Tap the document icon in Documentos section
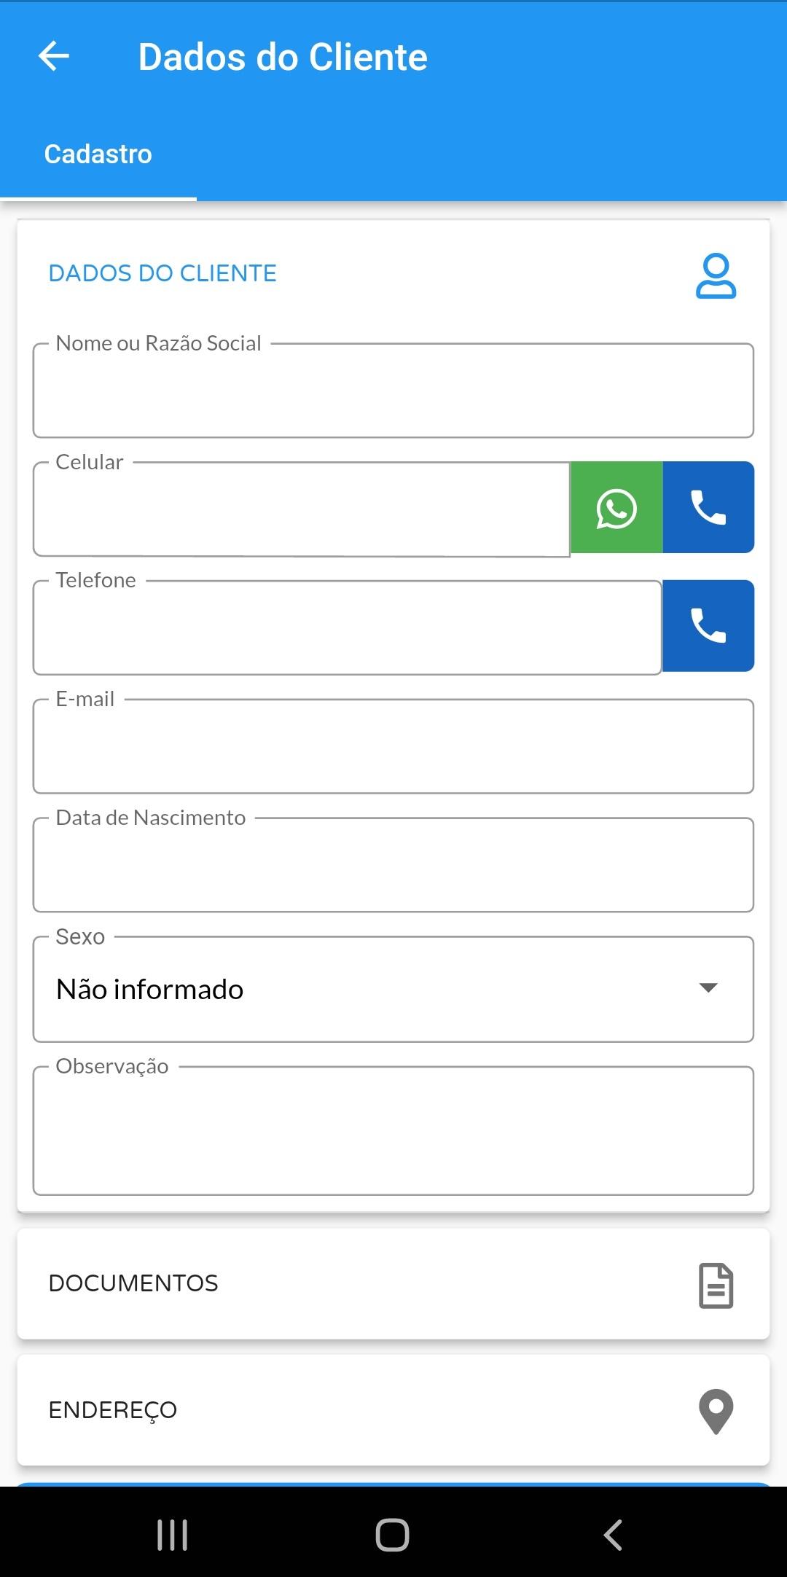 tap(716, 1285)
